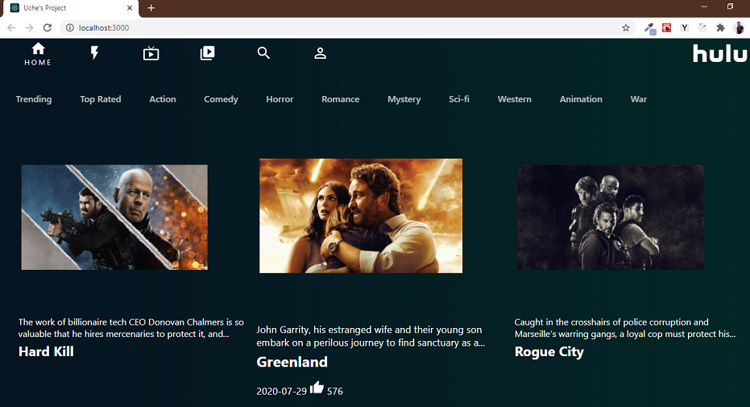Open the Extensions puzzle piece icon
Image resolution: width=750 pixels, height=407 pixels.
click(720, 27)
